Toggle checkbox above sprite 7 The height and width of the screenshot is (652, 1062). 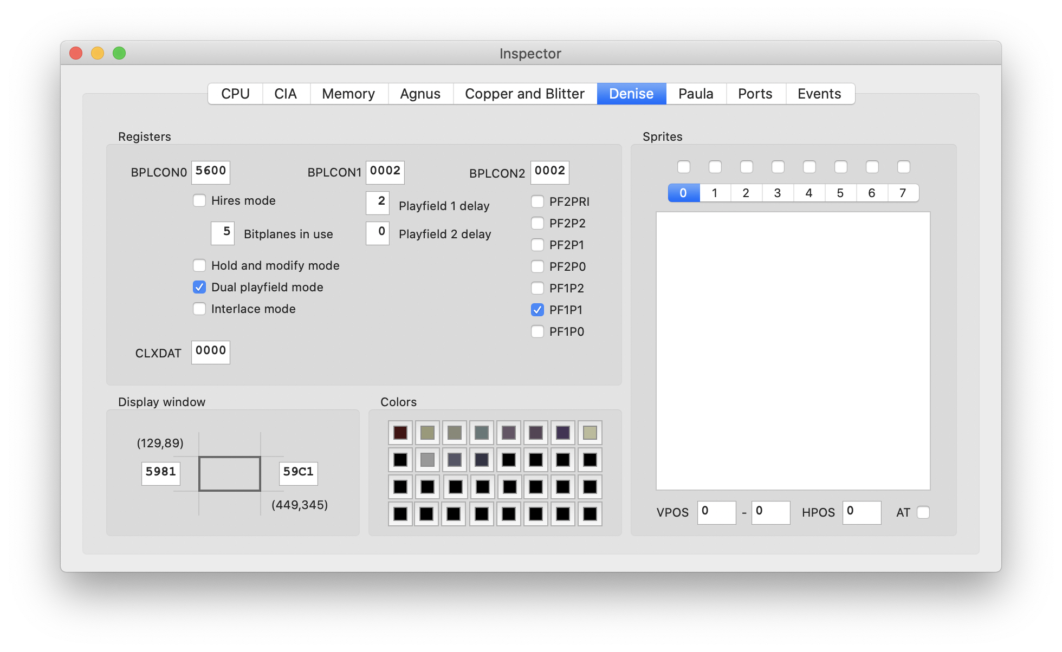pos(904,167)
